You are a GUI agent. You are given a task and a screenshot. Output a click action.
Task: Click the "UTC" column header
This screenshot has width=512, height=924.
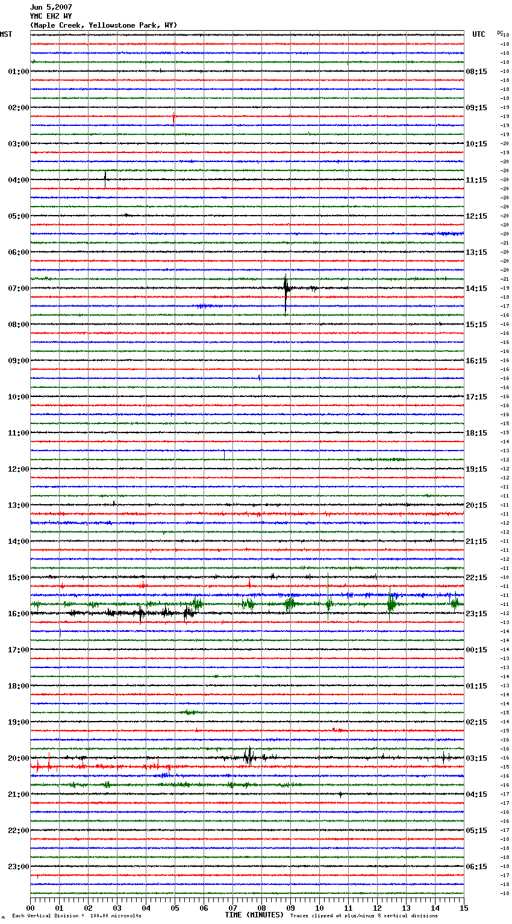[x=479, y=34]
